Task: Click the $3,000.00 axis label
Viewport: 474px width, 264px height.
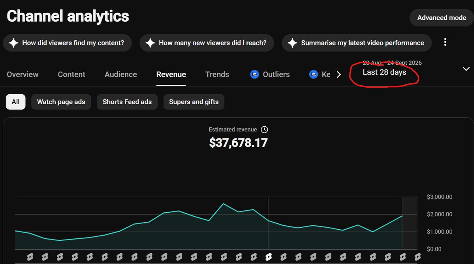Action: 440,197
